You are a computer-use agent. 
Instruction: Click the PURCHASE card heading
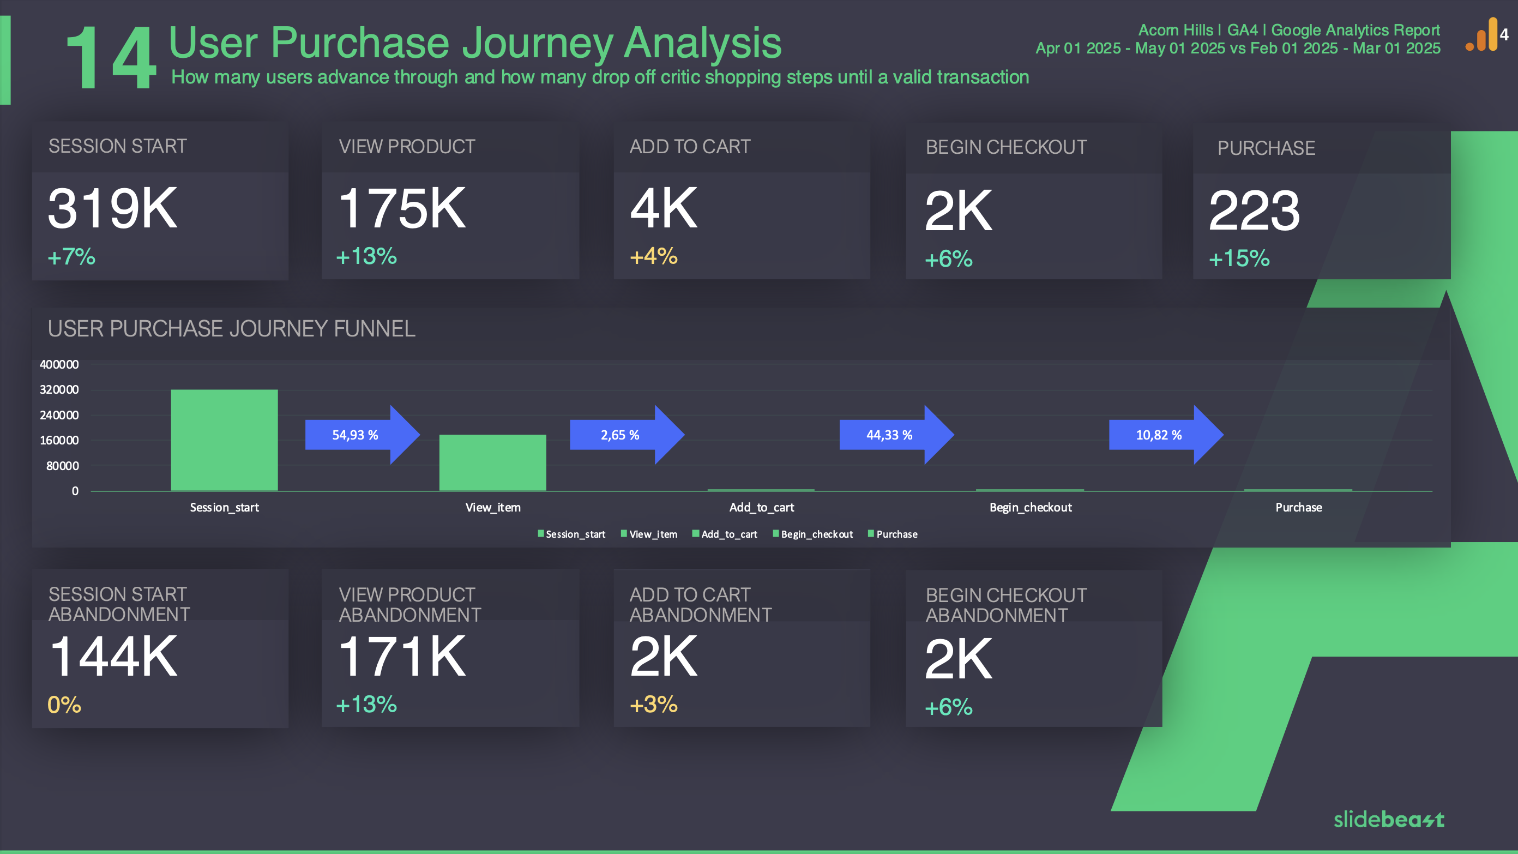[1266, 148]
